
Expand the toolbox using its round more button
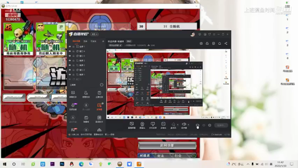[x=101, y=85]
